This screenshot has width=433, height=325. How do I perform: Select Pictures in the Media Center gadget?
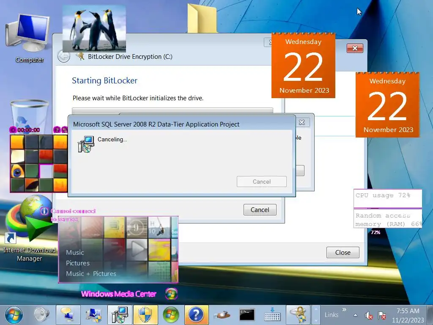tap(78, 263)
